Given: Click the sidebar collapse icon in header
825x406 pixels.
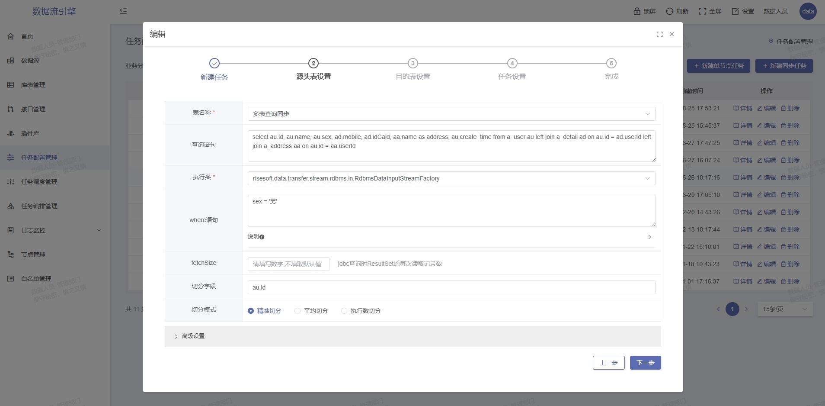Looking at the screenshot, I should tap(123, 11).
